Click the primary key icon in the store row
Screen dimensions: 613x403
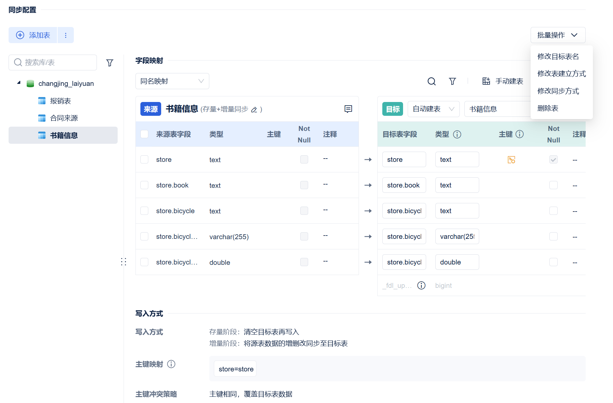point(511,160)
